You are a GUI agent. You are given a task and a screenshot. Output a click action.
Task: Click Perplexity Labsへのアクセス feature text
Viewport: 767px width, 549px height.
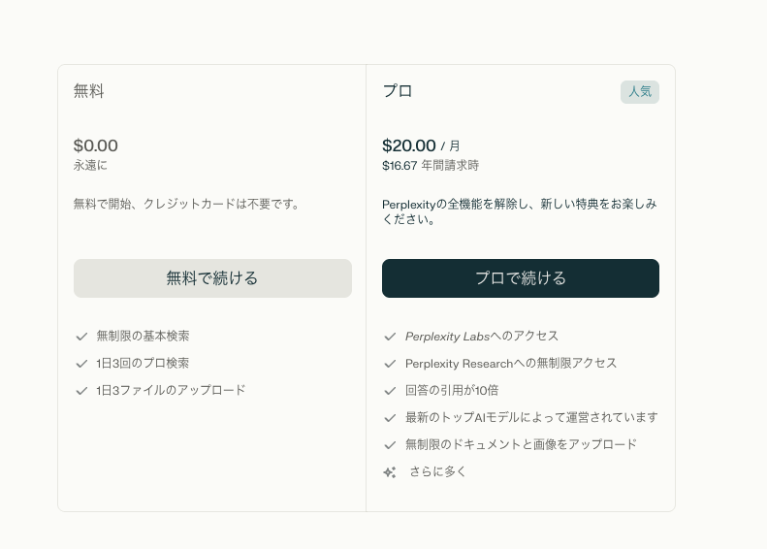[482, 337]
